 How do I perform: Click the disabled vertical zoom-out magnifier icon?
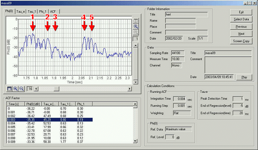tap(136, 32)
